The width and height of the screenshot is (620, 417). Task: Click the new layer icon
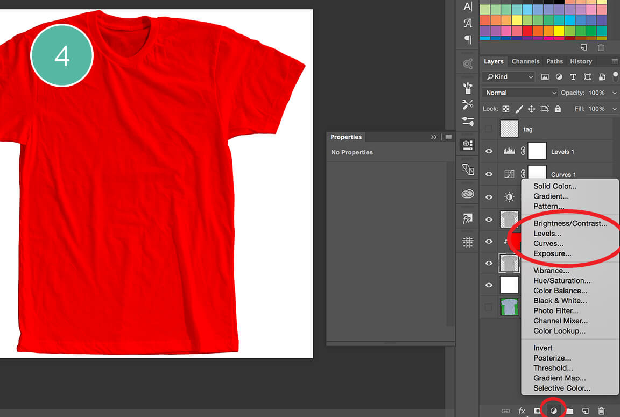tap(585, 411)
